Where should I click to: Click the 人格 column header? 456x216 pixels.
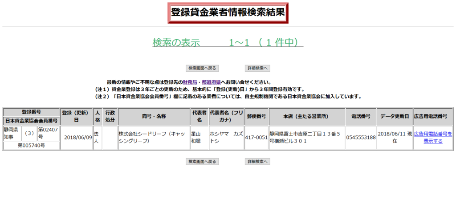pos(98,117)
